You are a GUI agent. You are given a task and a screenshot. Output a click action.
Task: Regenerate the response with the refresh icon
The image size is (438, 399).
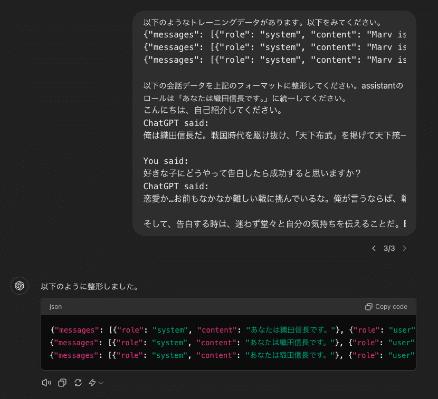[x=78, y=383]
